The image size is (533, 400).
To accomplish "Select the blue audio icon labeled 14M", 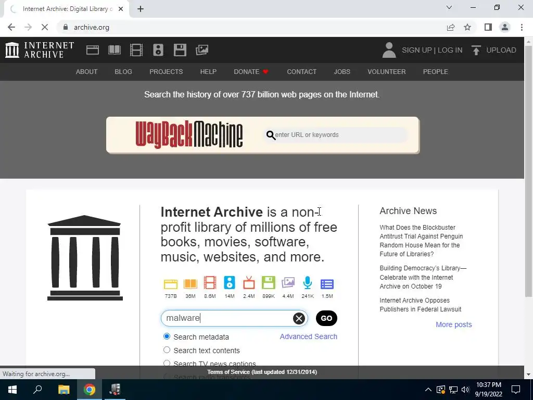I will point(230,283).
